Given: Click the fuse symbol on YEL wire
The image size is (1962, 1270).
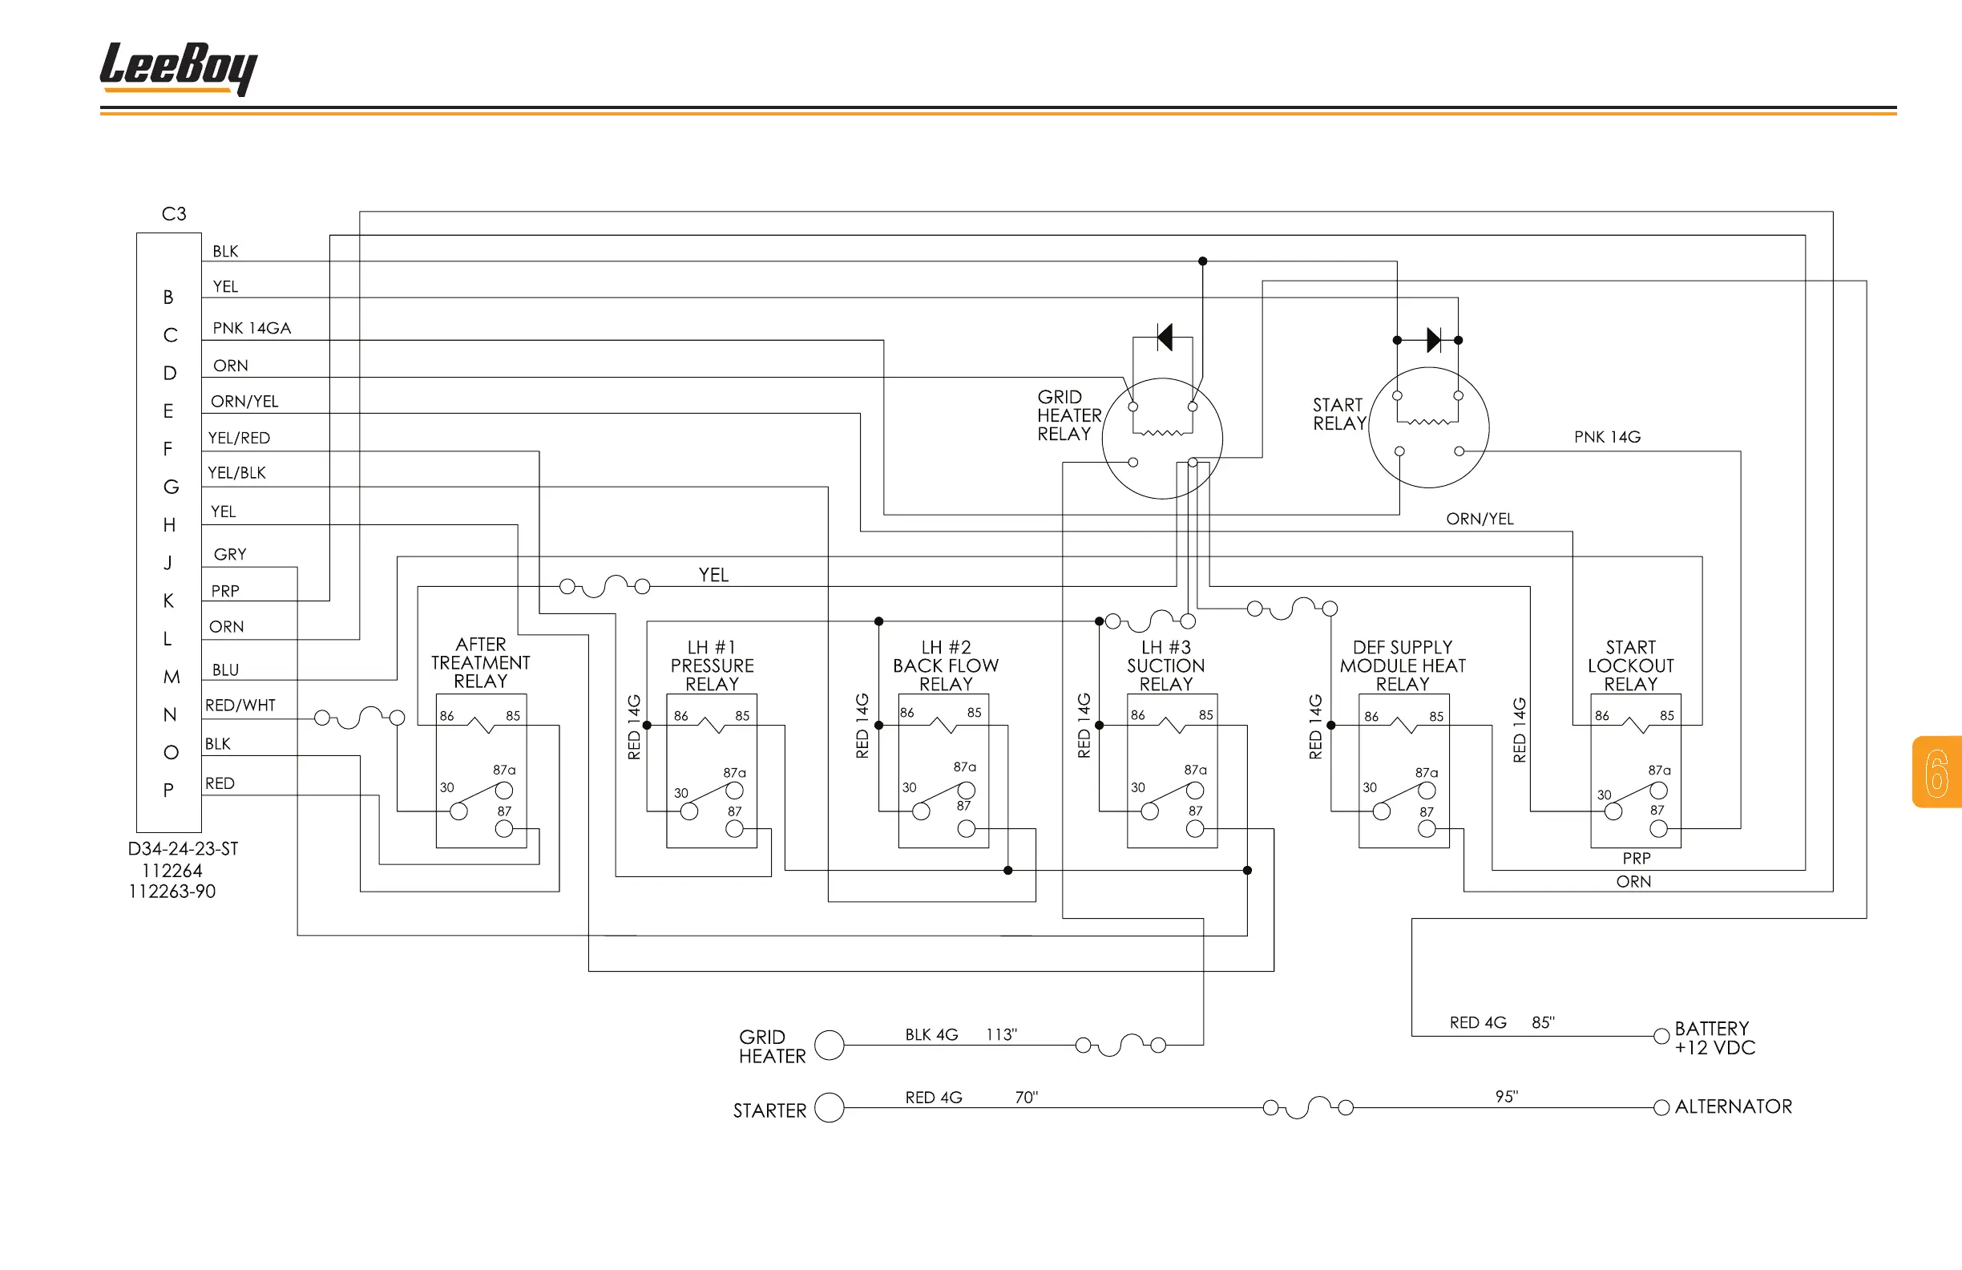Looking at the screenshot, I should (x=604, y=586).
